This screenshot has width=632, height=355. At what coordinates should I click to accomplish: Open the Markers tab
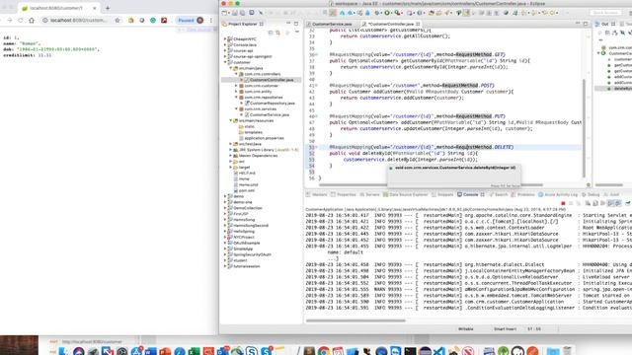(x=316, y=194)
